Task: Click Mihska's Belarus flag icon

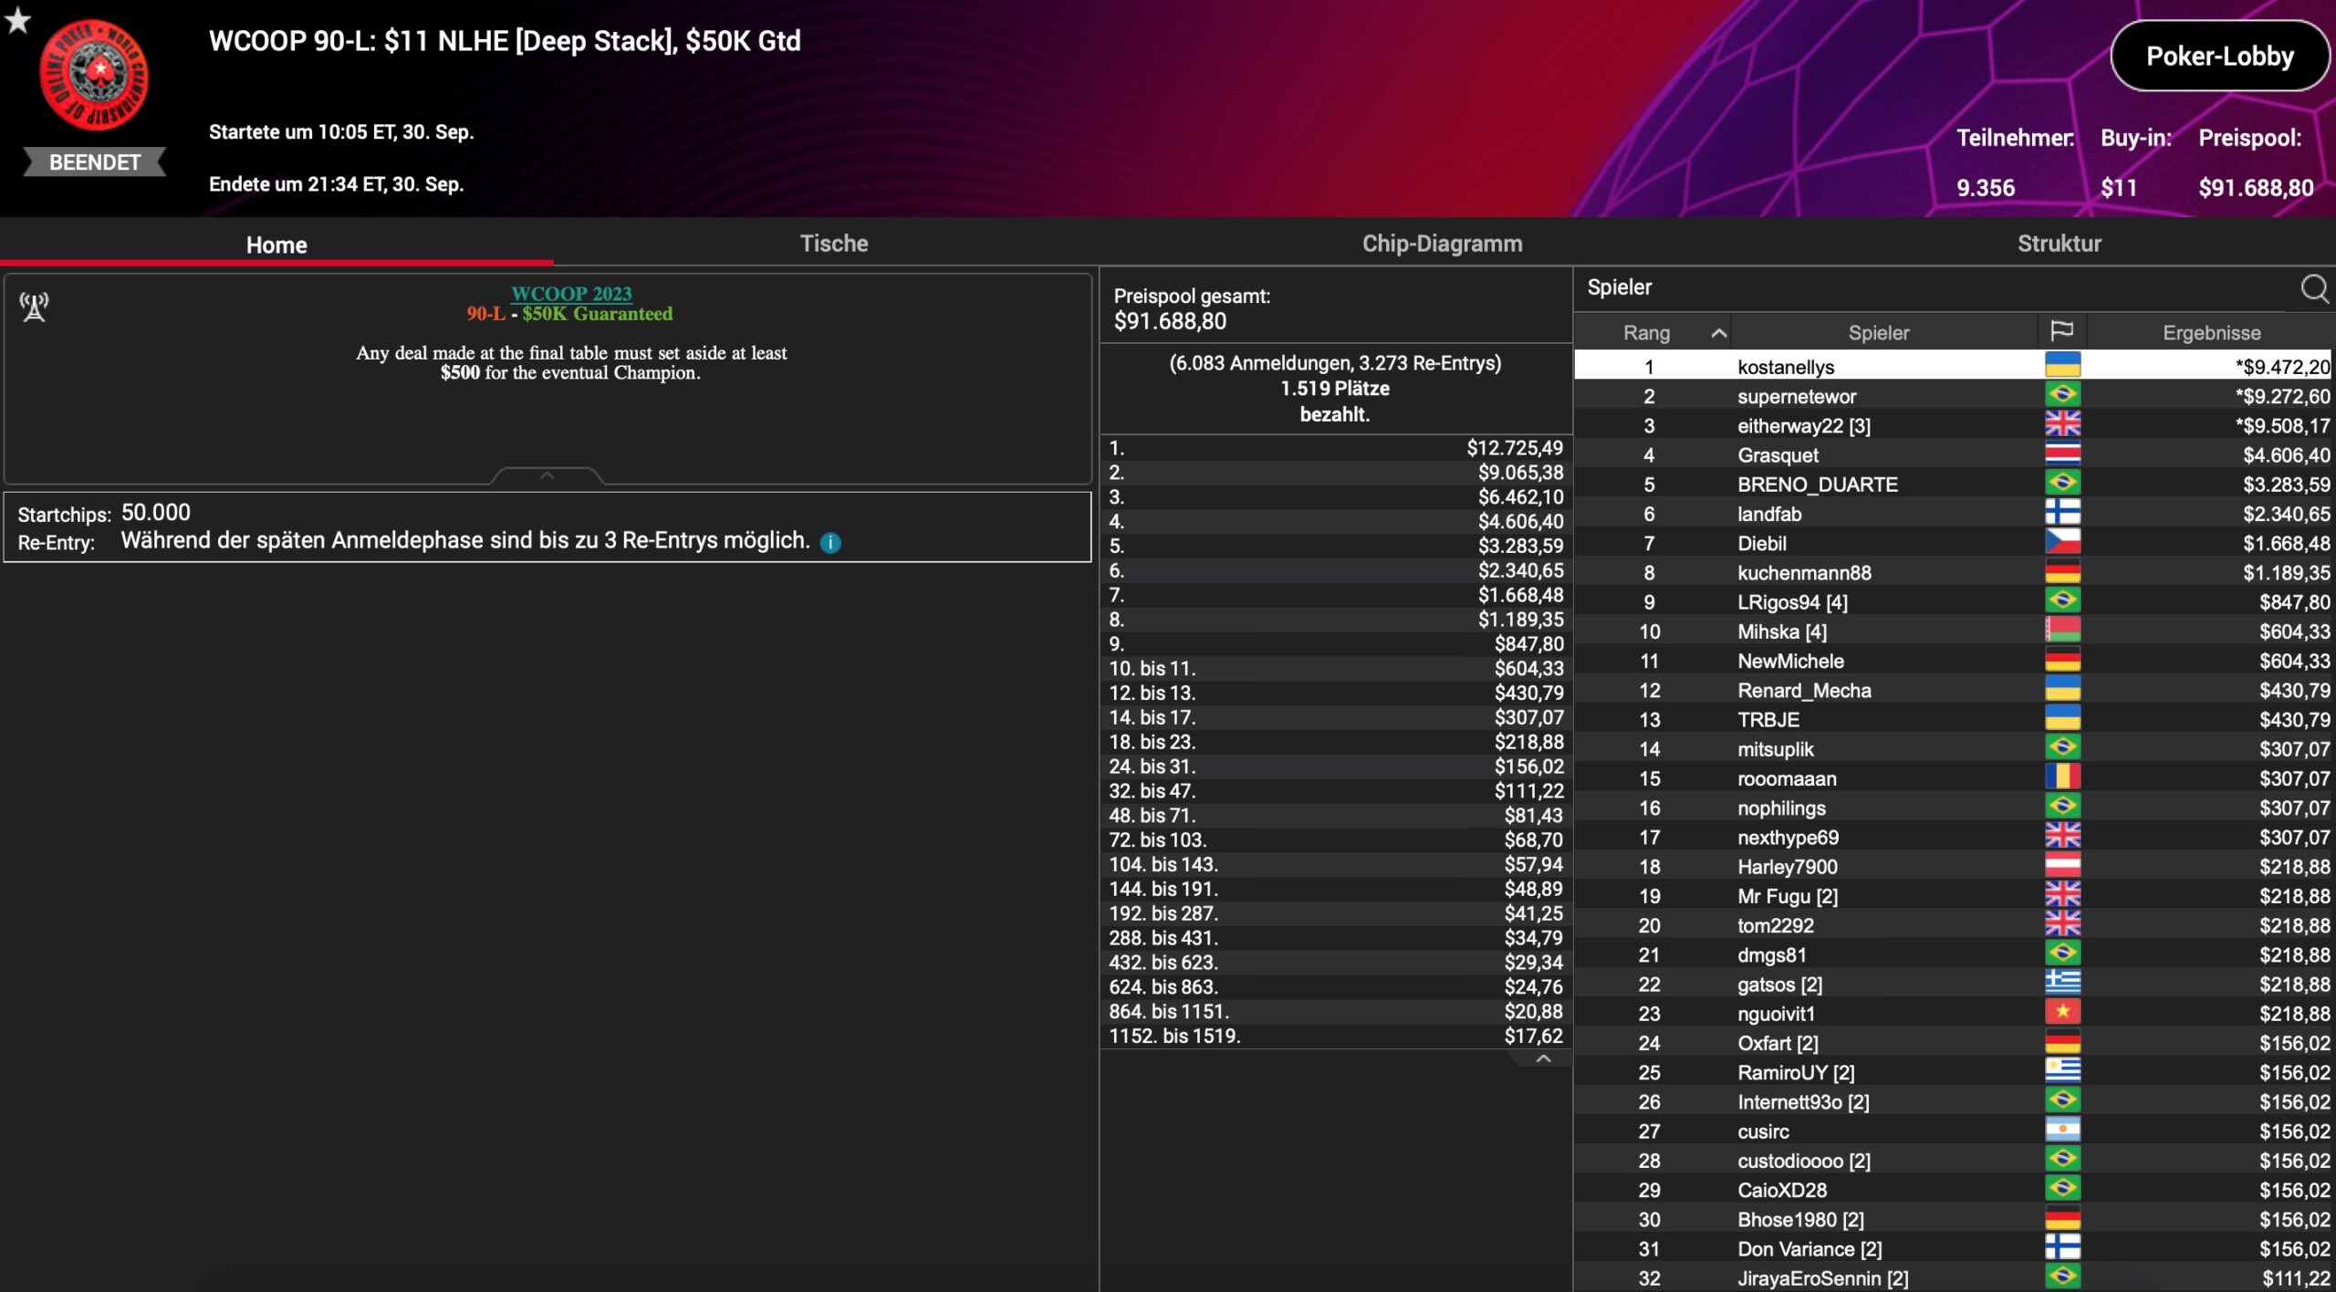Action: (x=2062, y=630)
